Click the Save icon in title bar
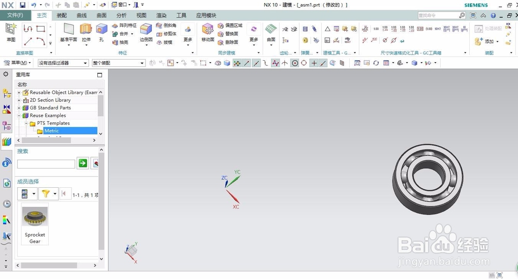This screenshot has height=279, width=518. 22,5
